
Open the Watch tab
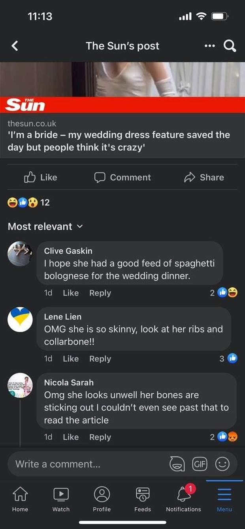click(61, 498)
